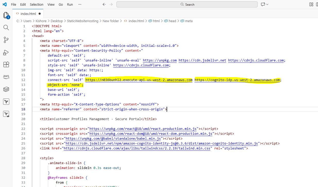Image resolution: width=318 pixels, height=187 pixels.
Task: Click the StaticWebsiteHosting breadcrumb folder
Action: coord(83,21)
